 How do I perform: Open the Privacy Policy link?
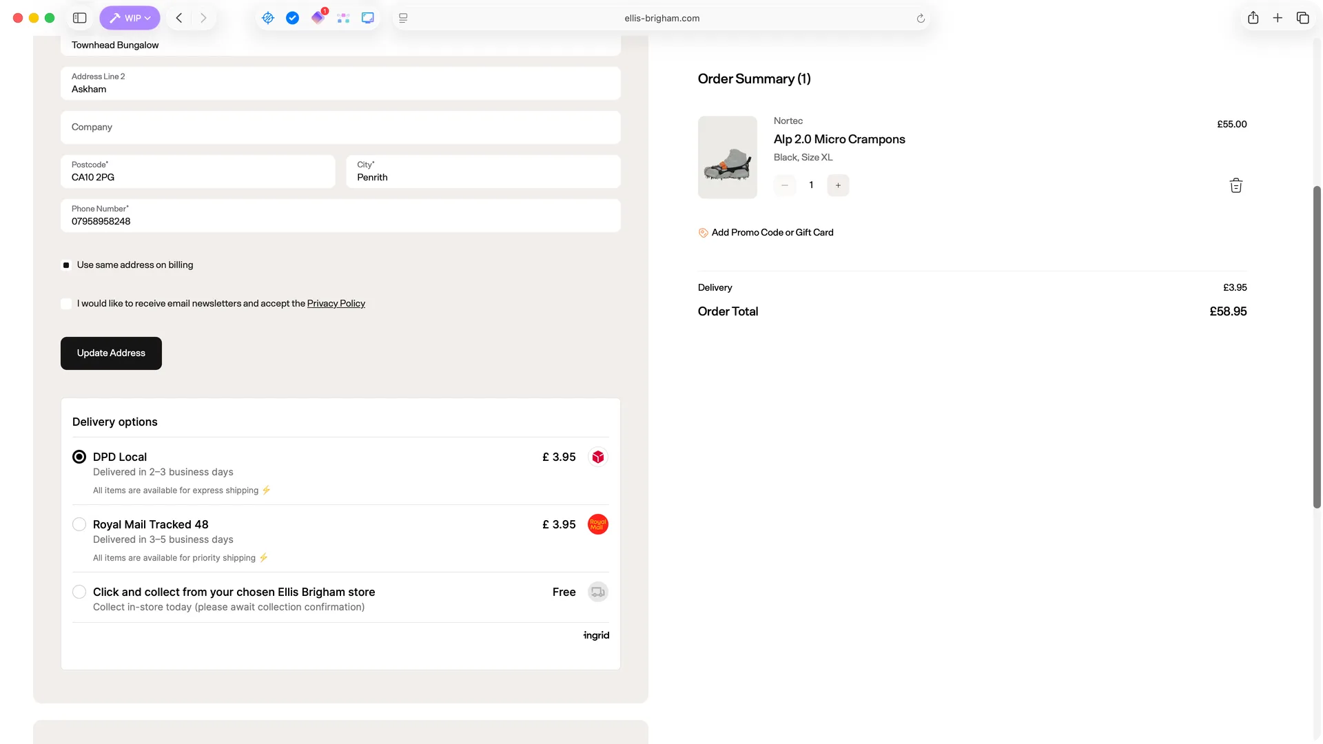click(x=336, y=304)
